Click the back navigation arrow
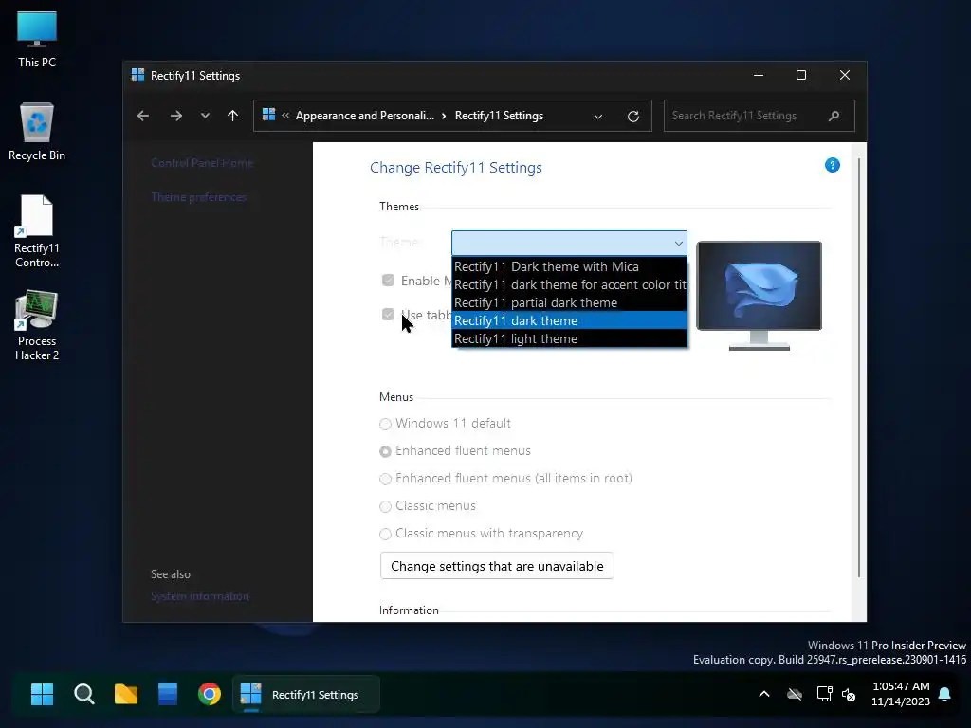This screenshot has width=971, height=728. tap(143, 116)
